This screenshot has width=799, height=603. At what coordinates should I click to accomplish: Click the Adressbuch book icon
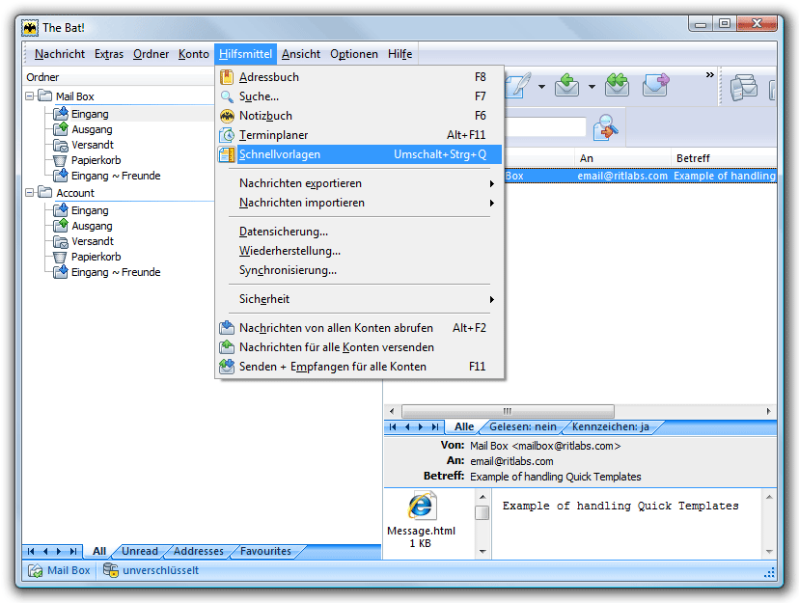point(227,77)
